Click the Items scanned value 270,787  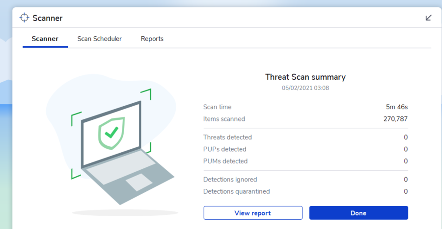[x=395, y=119]
